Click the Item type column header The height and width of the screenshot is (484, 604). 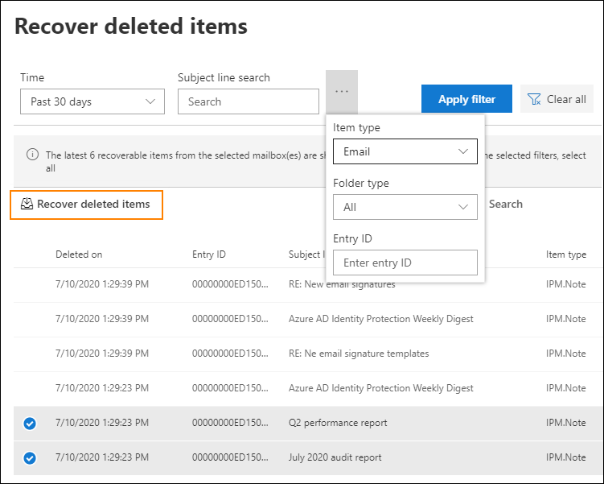click(x=566, y=254)
